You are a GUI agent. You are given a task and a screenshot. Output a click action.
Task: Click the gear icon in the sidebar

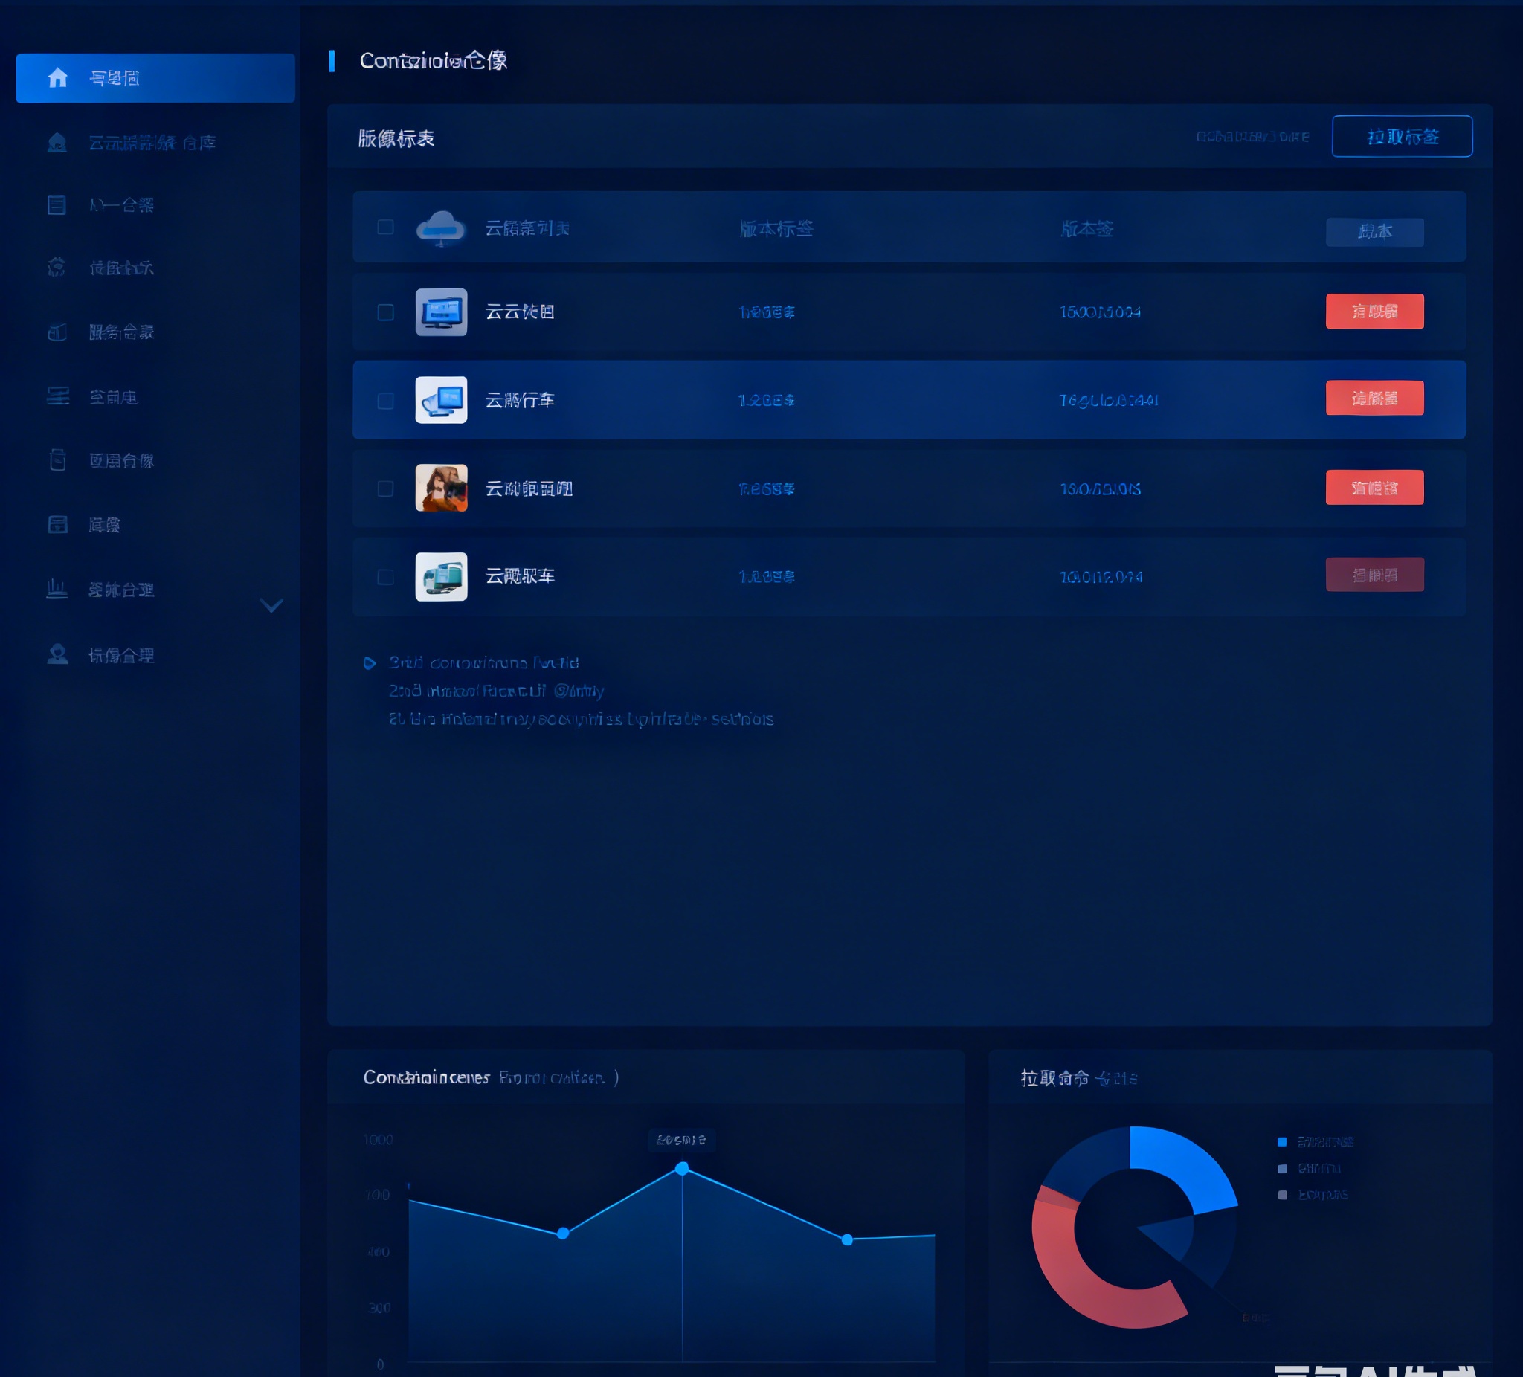[x=57, y=267]
